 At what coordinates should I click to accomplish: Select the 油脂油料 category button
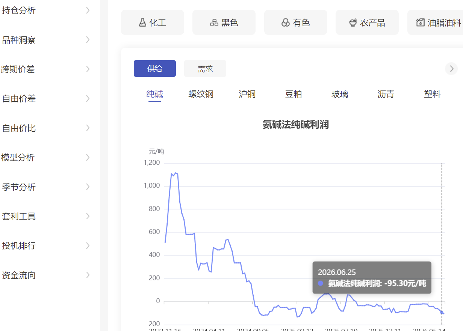pos(435,23)
